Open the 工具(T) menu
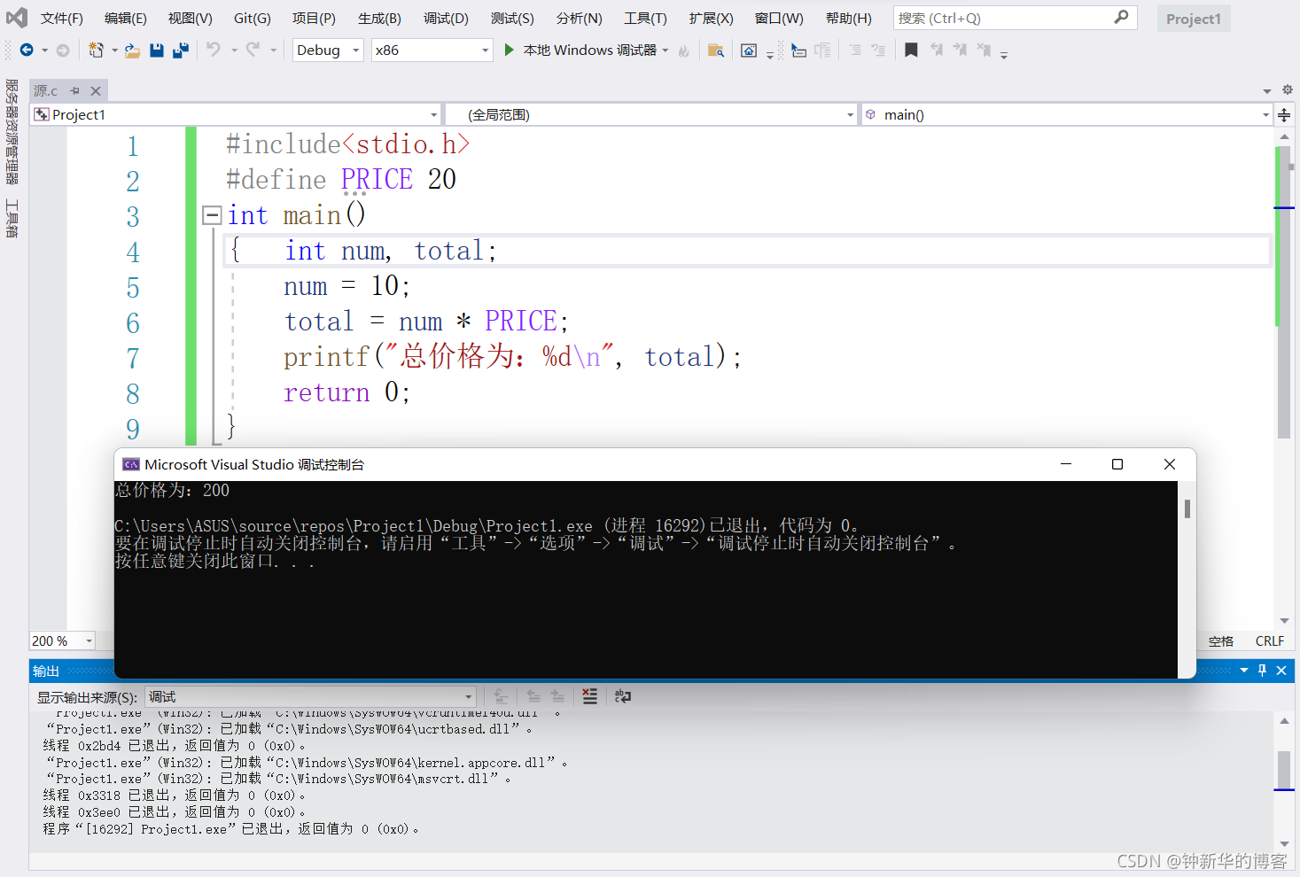 coord(645,18)
